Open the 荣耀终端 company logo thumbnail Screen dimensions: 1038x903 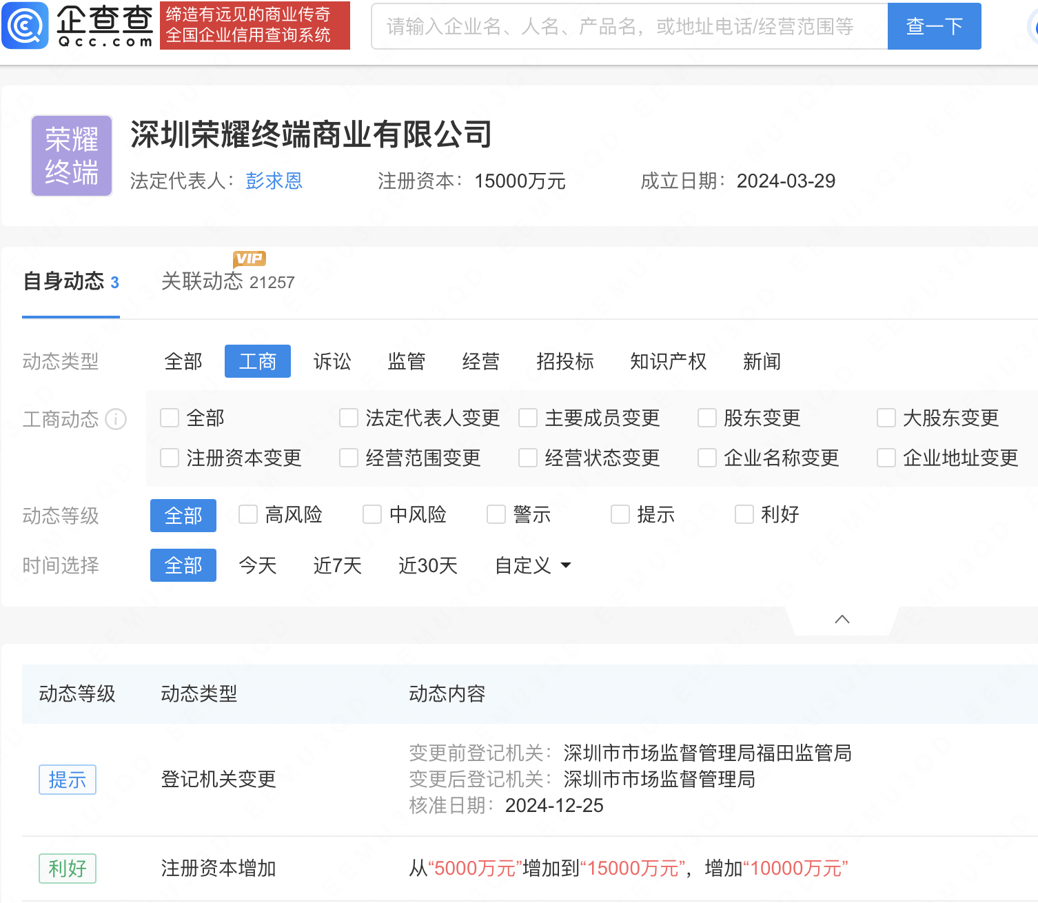[x=72, y=156]
